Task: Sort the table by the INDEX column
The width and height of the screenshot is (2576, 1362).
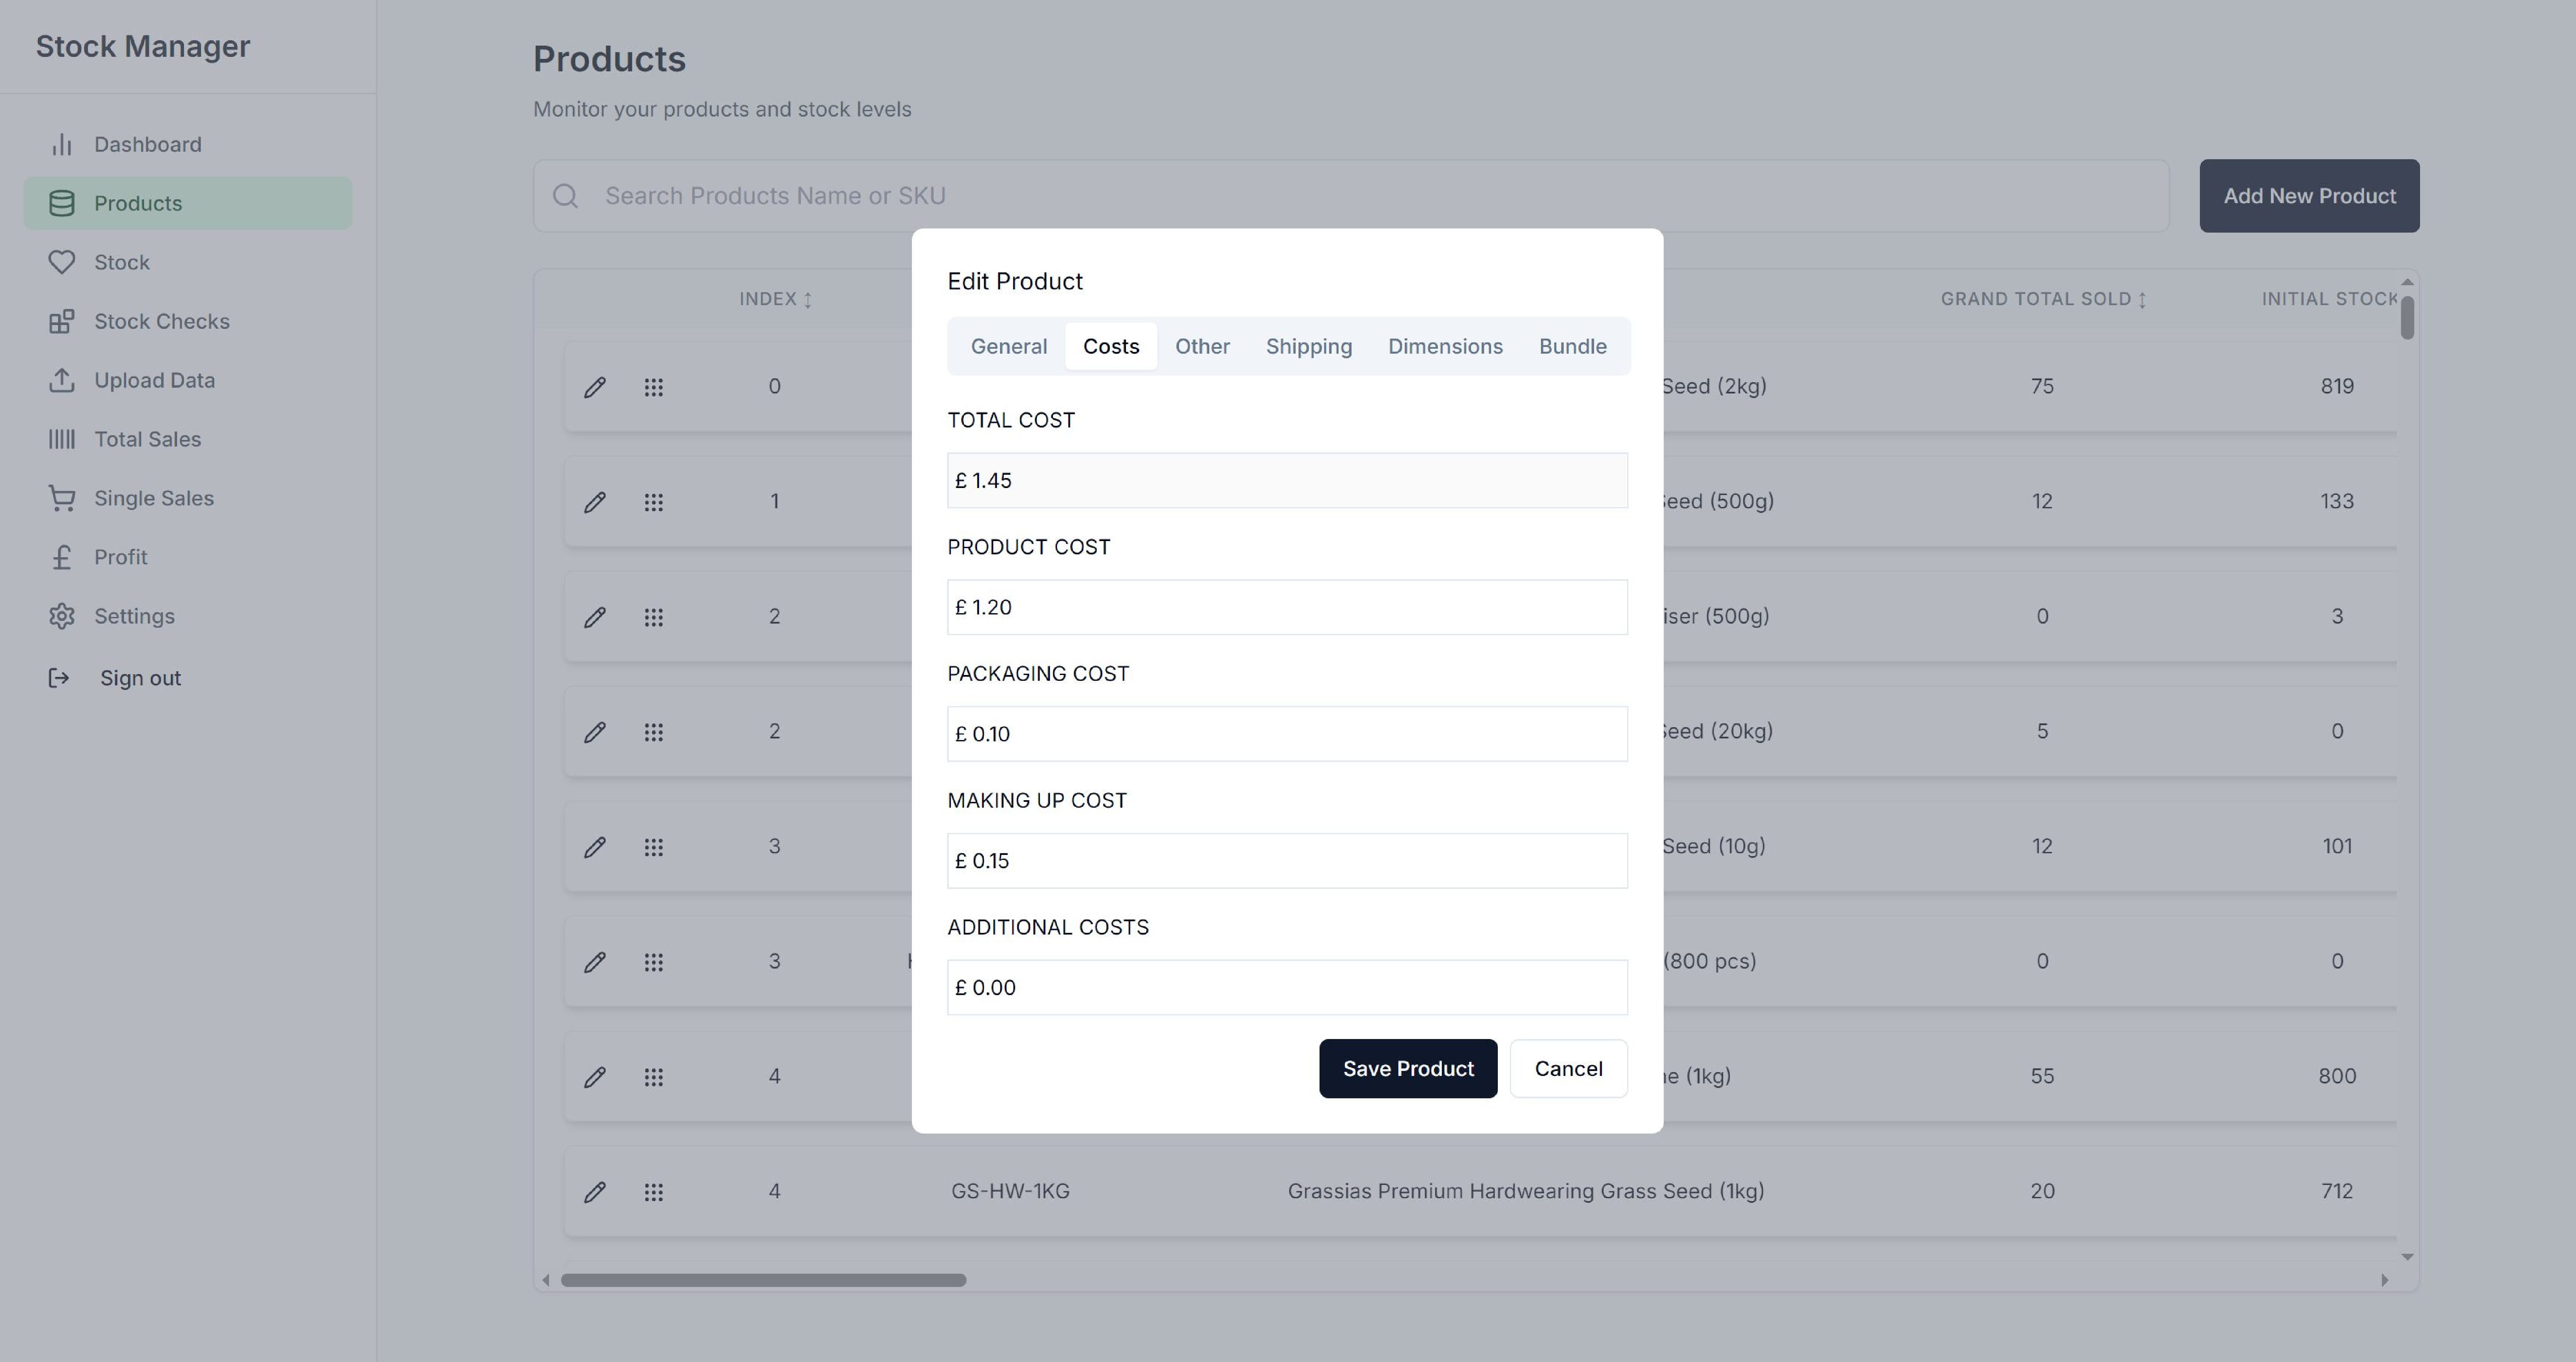Action: click(775, 299)
